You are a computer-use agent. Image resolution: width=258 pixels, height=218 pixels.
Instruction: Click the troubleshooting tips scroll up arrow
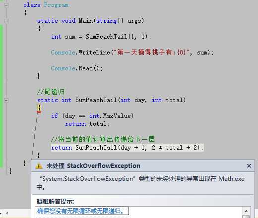[x=246, y=211]
